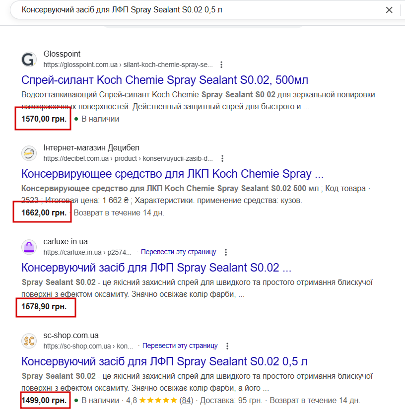Open Спрей-силант Koch Chemie Spray Sealant result
This screenshot has width=405, height=416.
point(165,80)
